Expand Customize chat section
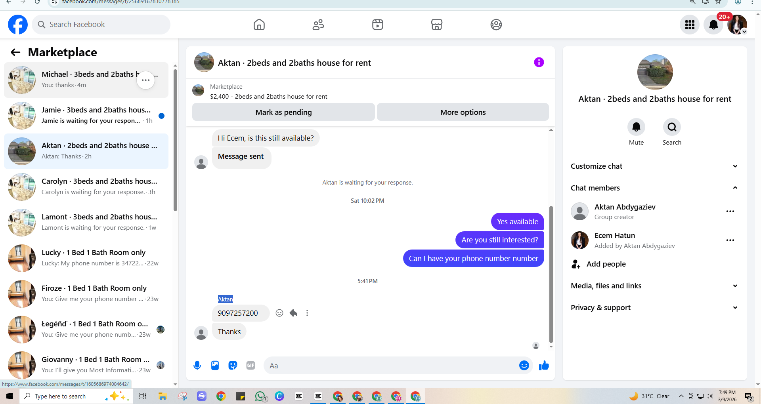This screenshot has width=761, height=404. (655, 166)
